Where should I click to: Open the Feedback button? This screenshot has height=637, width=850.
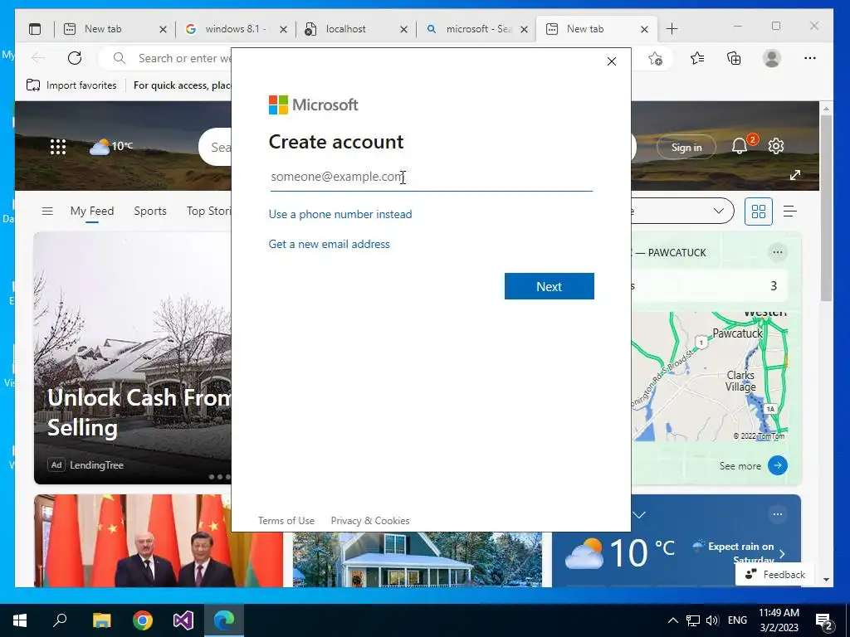774,574
